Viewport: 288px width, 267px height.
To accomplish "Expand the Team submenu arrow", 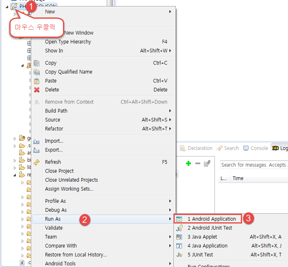I will (x=170, y=237).
